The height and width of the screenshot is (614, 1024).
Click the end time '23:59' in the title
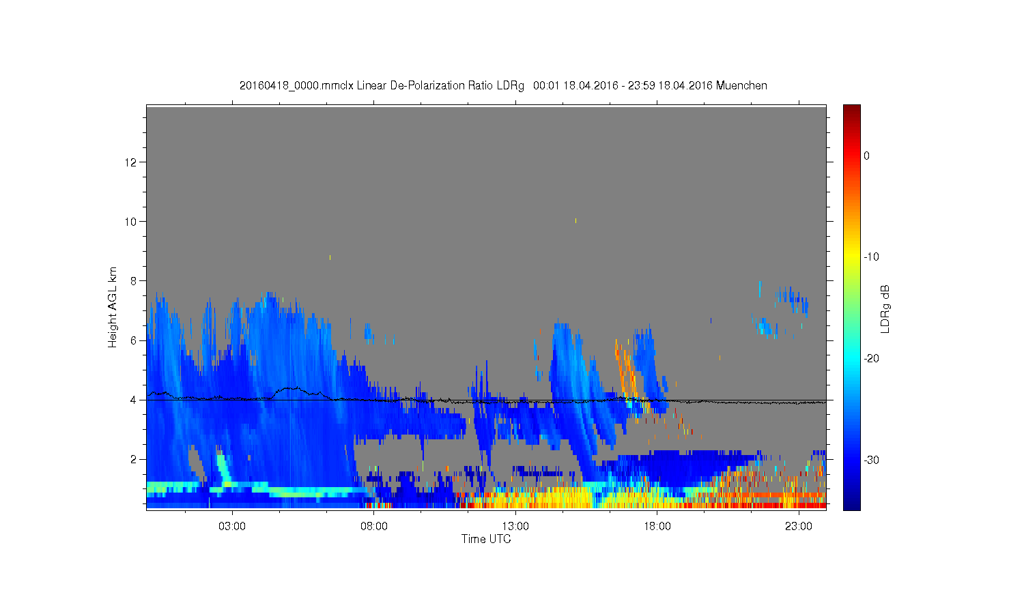[641, 86]
